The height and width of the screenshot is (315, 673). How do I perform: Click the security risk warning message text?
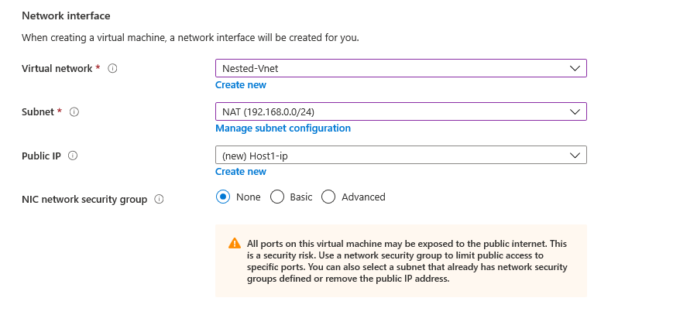point(407,261)
